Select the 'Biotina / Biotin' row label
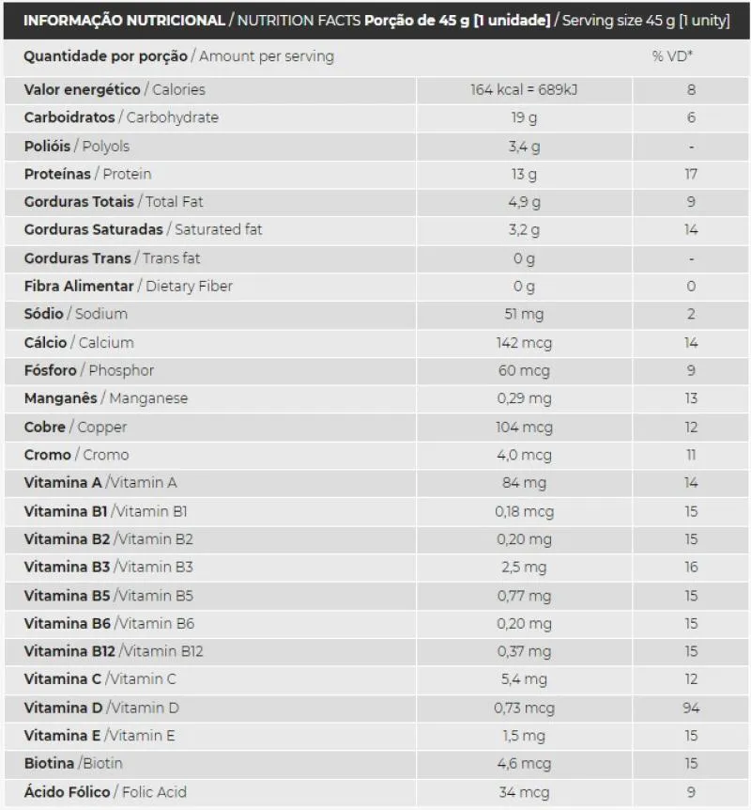 [x=73, y=763]
